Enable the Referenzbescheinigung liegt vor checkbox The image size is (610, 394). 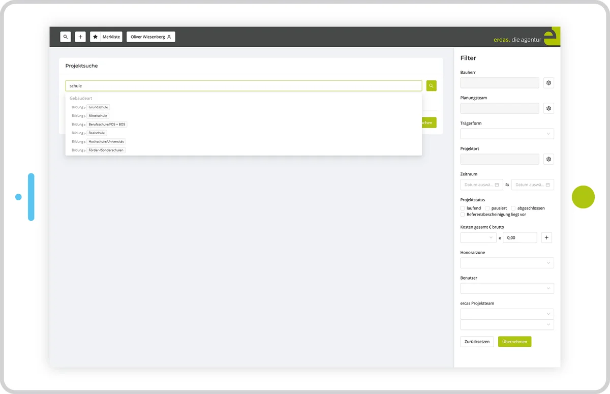[462, 215]
